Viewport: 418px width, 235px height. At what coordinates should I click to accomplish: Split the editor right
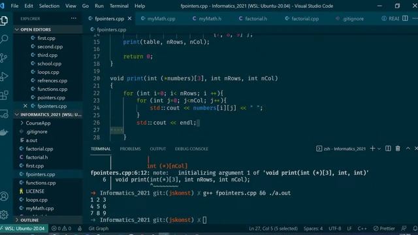[405, 18]
